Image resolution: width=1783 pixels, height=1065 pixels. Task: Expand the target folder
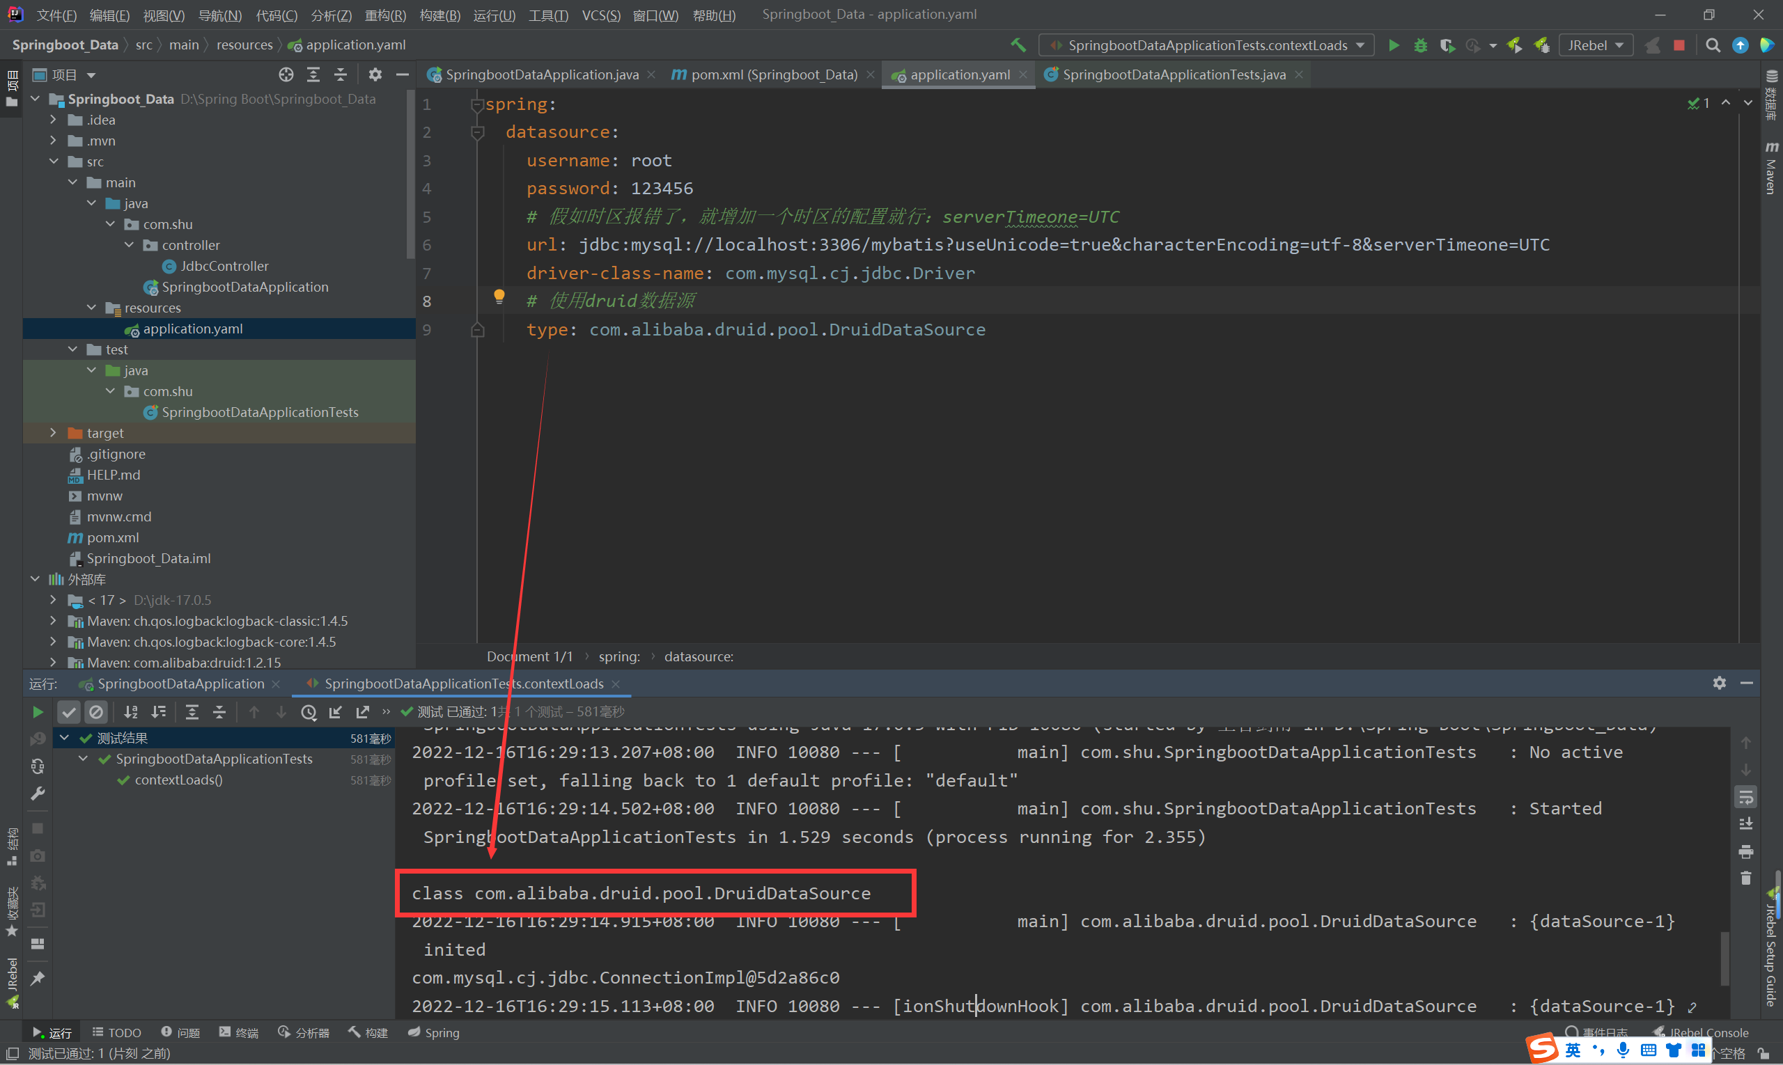(53, 433)
